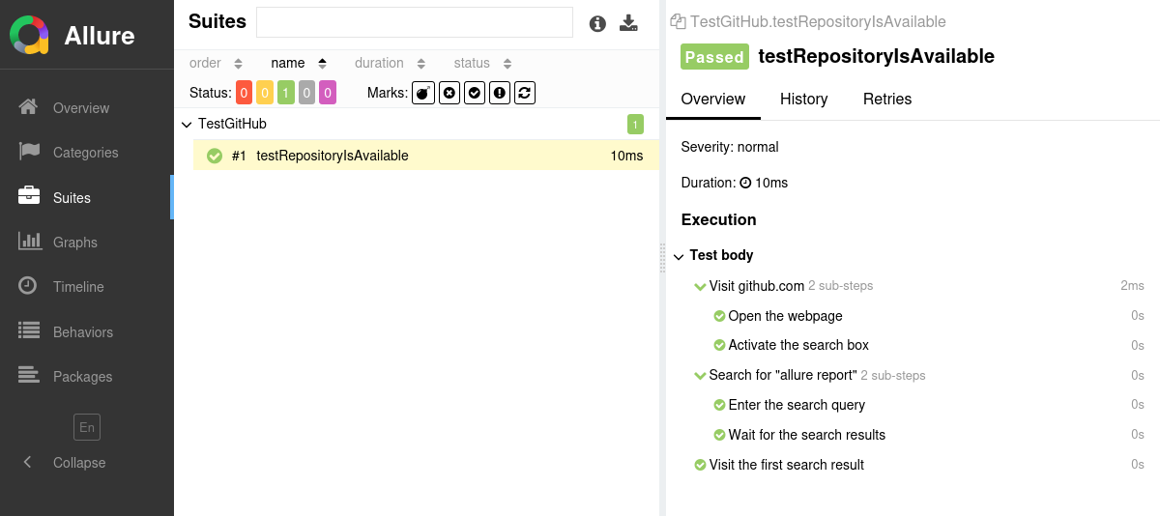Click the "Activate the search box" step text
The width and height of the screenshot is (1160, 516).
pos(798,345)
